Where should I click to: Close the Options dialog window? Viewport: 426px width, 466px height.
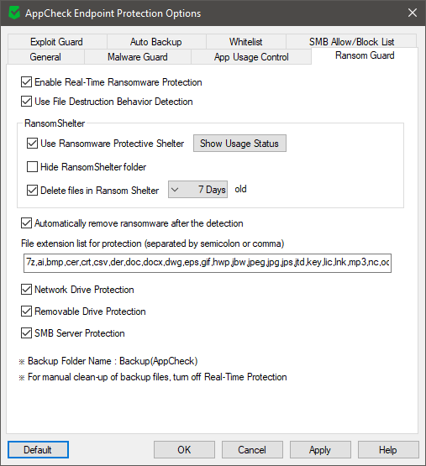click(x=413, y=13)
